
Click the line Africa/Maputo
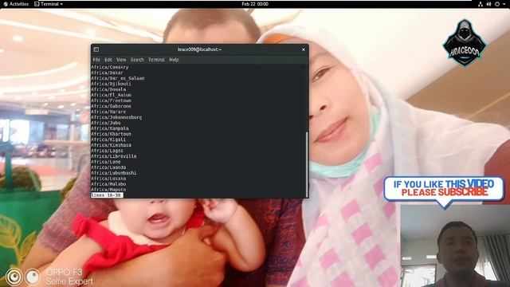tap(108, 190)
